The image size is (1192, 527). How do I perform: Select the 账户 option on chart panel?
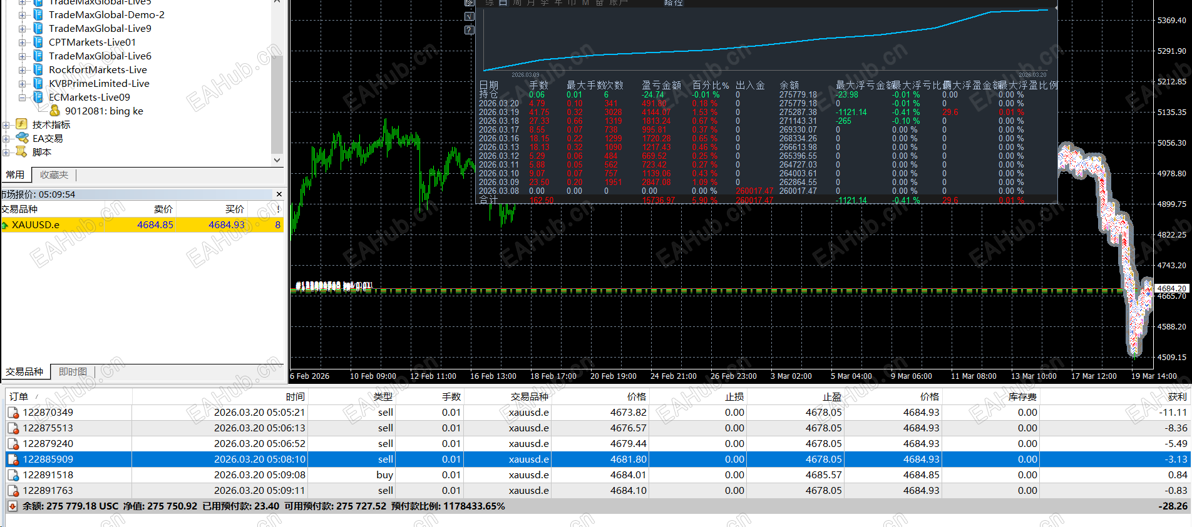(x=619, y=3)
